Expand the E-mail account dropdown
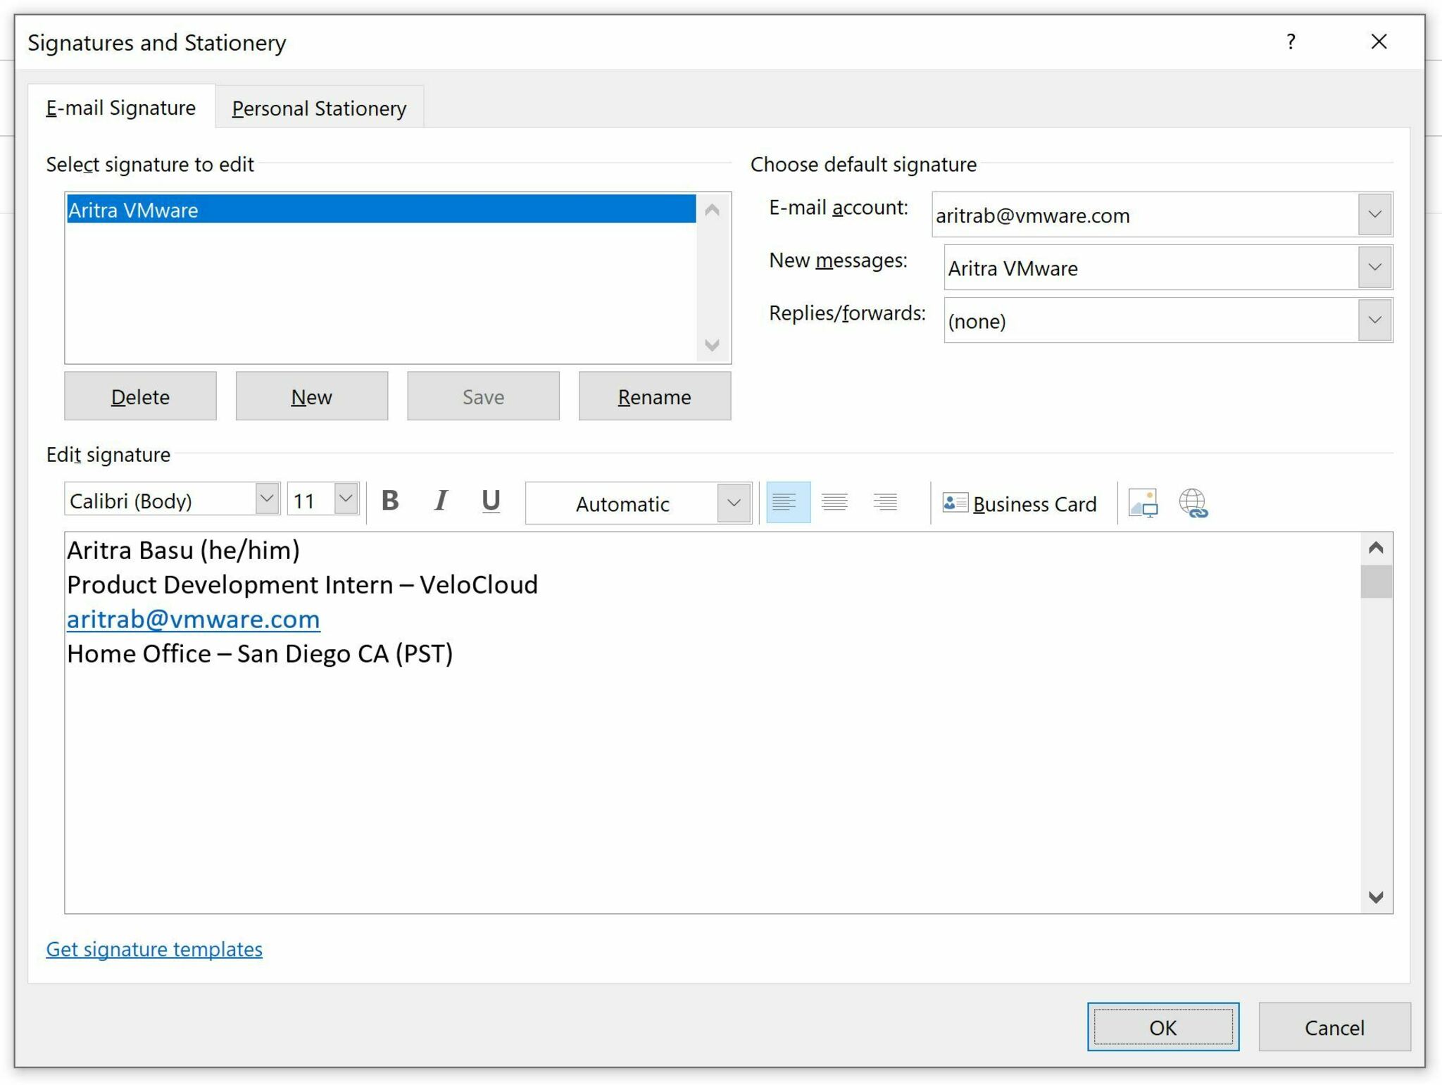Viewport: 1442px width, 1085px height. [x=1374, y=214]
